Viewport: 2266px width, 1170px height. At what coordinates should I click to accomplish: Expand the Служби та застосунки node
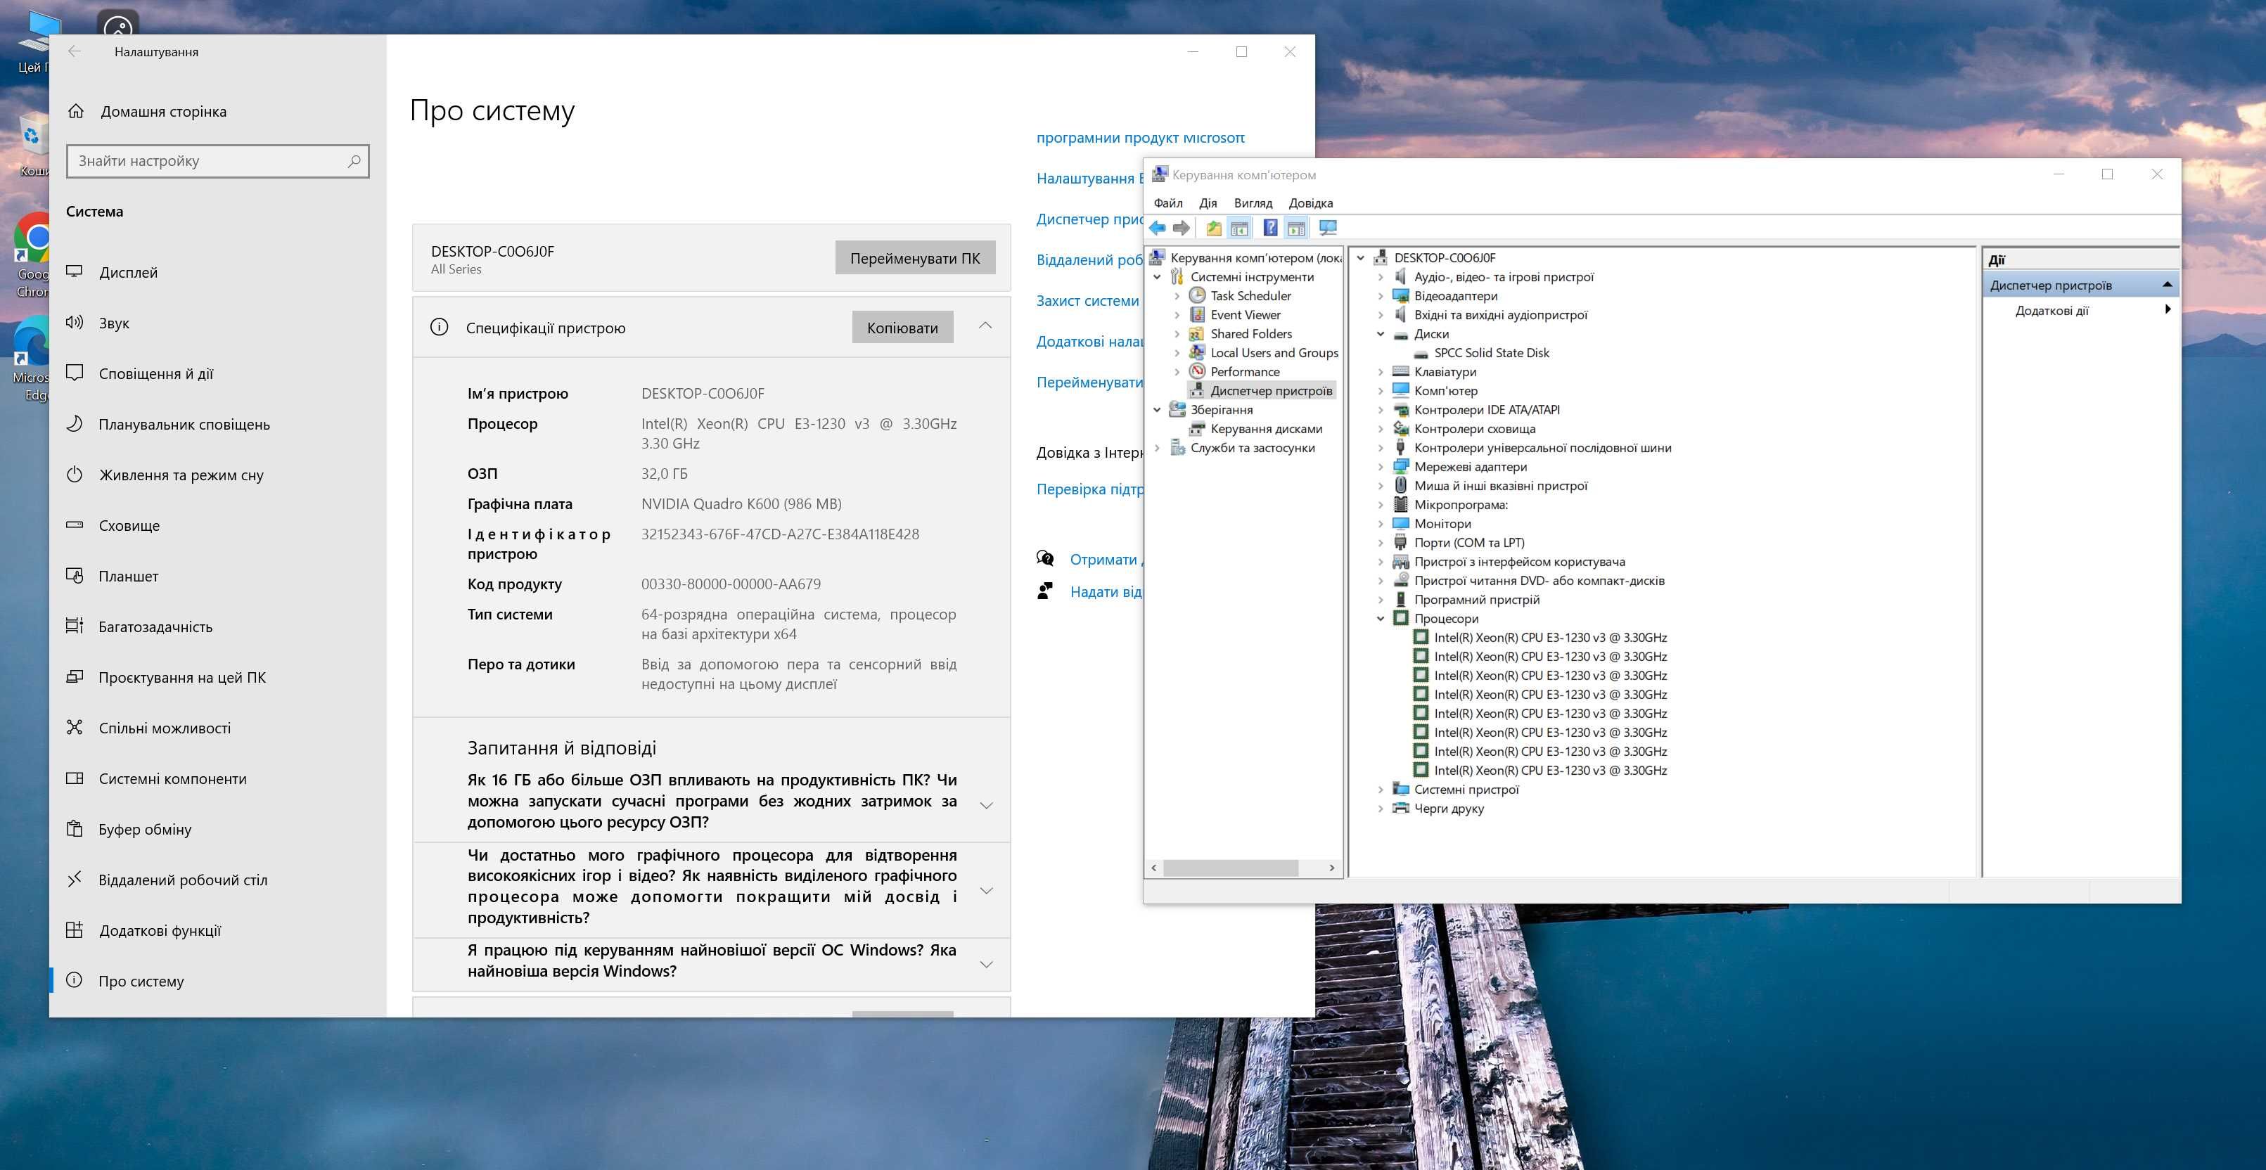1158,448
